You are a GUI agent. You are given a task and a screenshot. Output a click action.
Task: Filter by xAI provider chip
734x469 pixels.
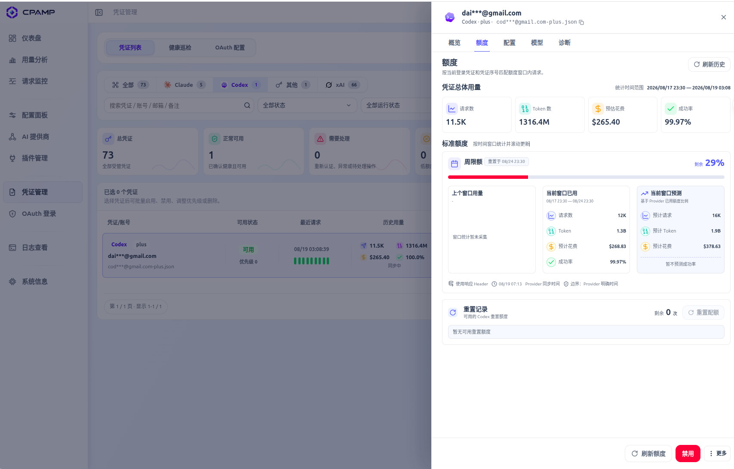pos(343,85)
